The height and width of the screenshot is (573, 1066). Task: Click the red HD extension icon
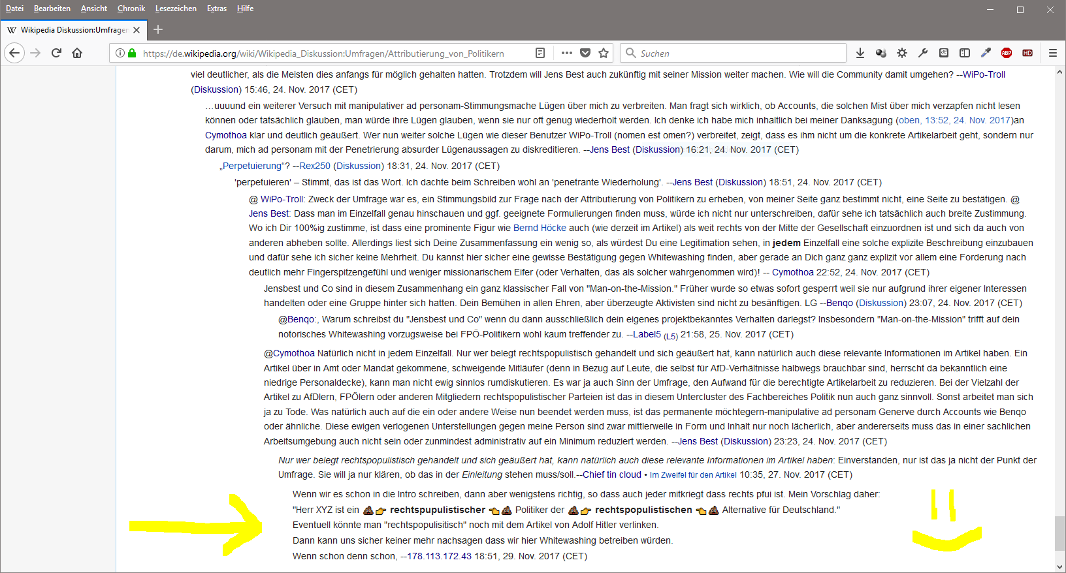click(1027, 53)
